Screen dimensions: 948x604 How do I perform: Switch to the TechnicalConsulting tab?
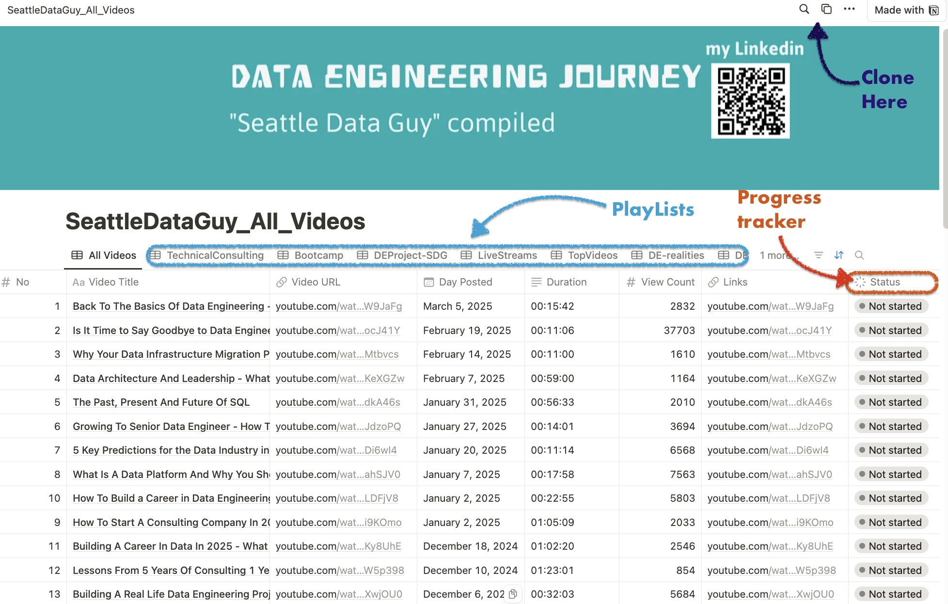(x=207, y=255)
